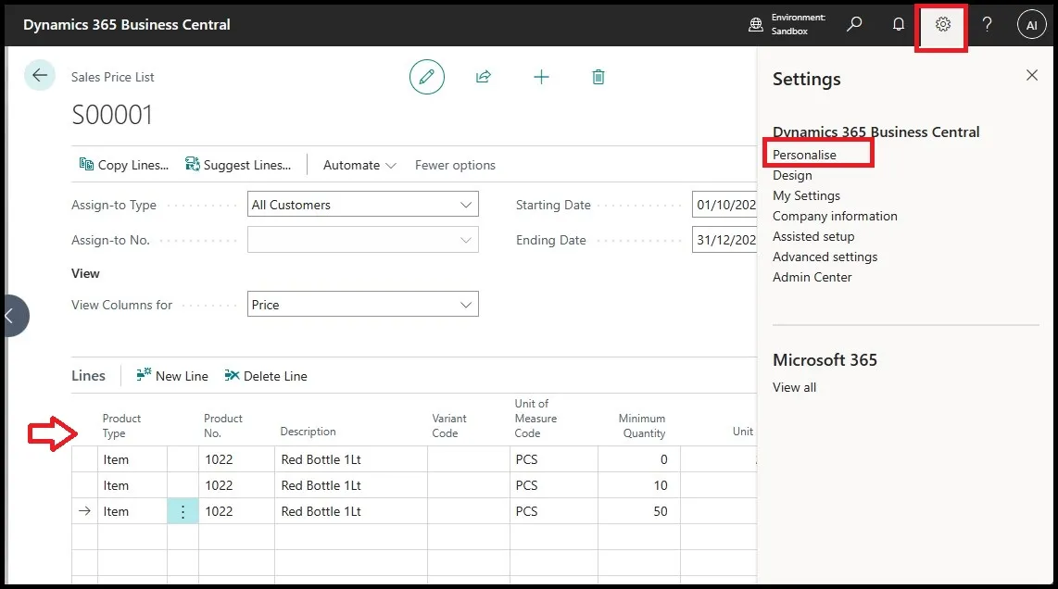Viewport: 1058px width, 589px height.
Task: Open the notifications bell
Action: click(898, 24)
